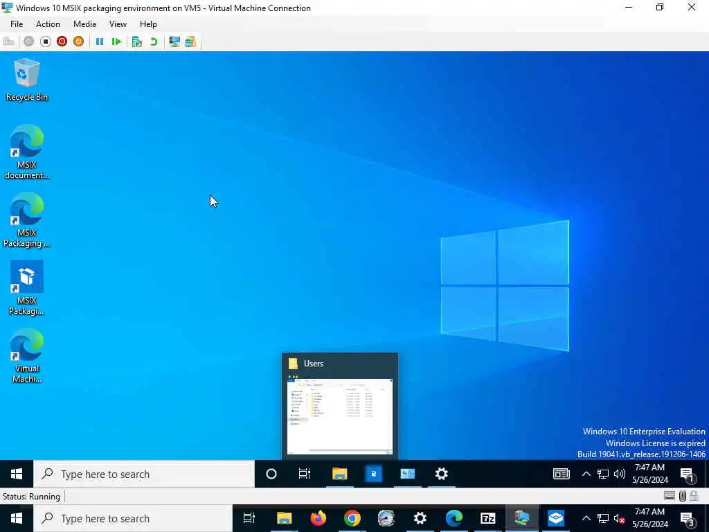Screen dimensions: 709x532
Task: Launch Google Chrome from host taskbar
Action: tap(352, 518)
